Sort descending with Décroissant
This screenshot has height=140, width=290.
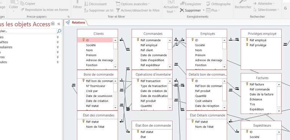(x=95, y=4)
